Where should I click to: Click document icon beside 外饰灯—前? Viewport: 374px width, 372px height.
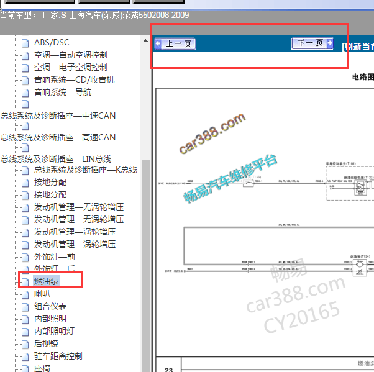pyautogui.click(x=25, y=257)
